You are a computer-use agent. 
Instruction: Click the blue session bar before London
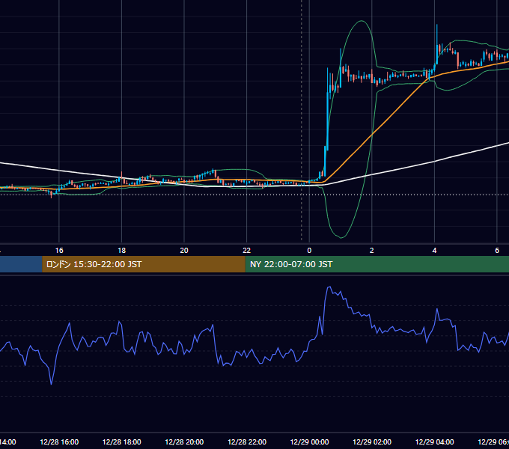point(21,264)
